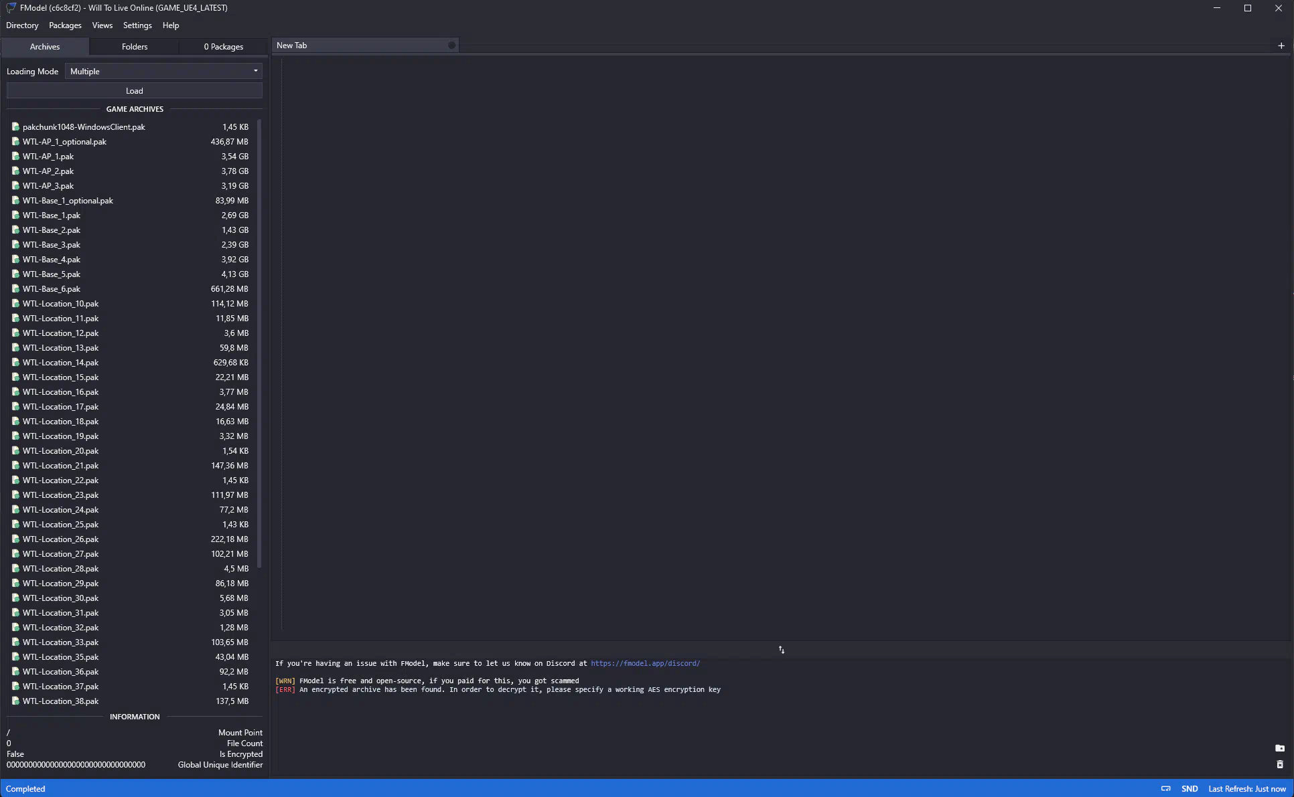
Task: Open the log output folder icon
Action: (1279, 748)
